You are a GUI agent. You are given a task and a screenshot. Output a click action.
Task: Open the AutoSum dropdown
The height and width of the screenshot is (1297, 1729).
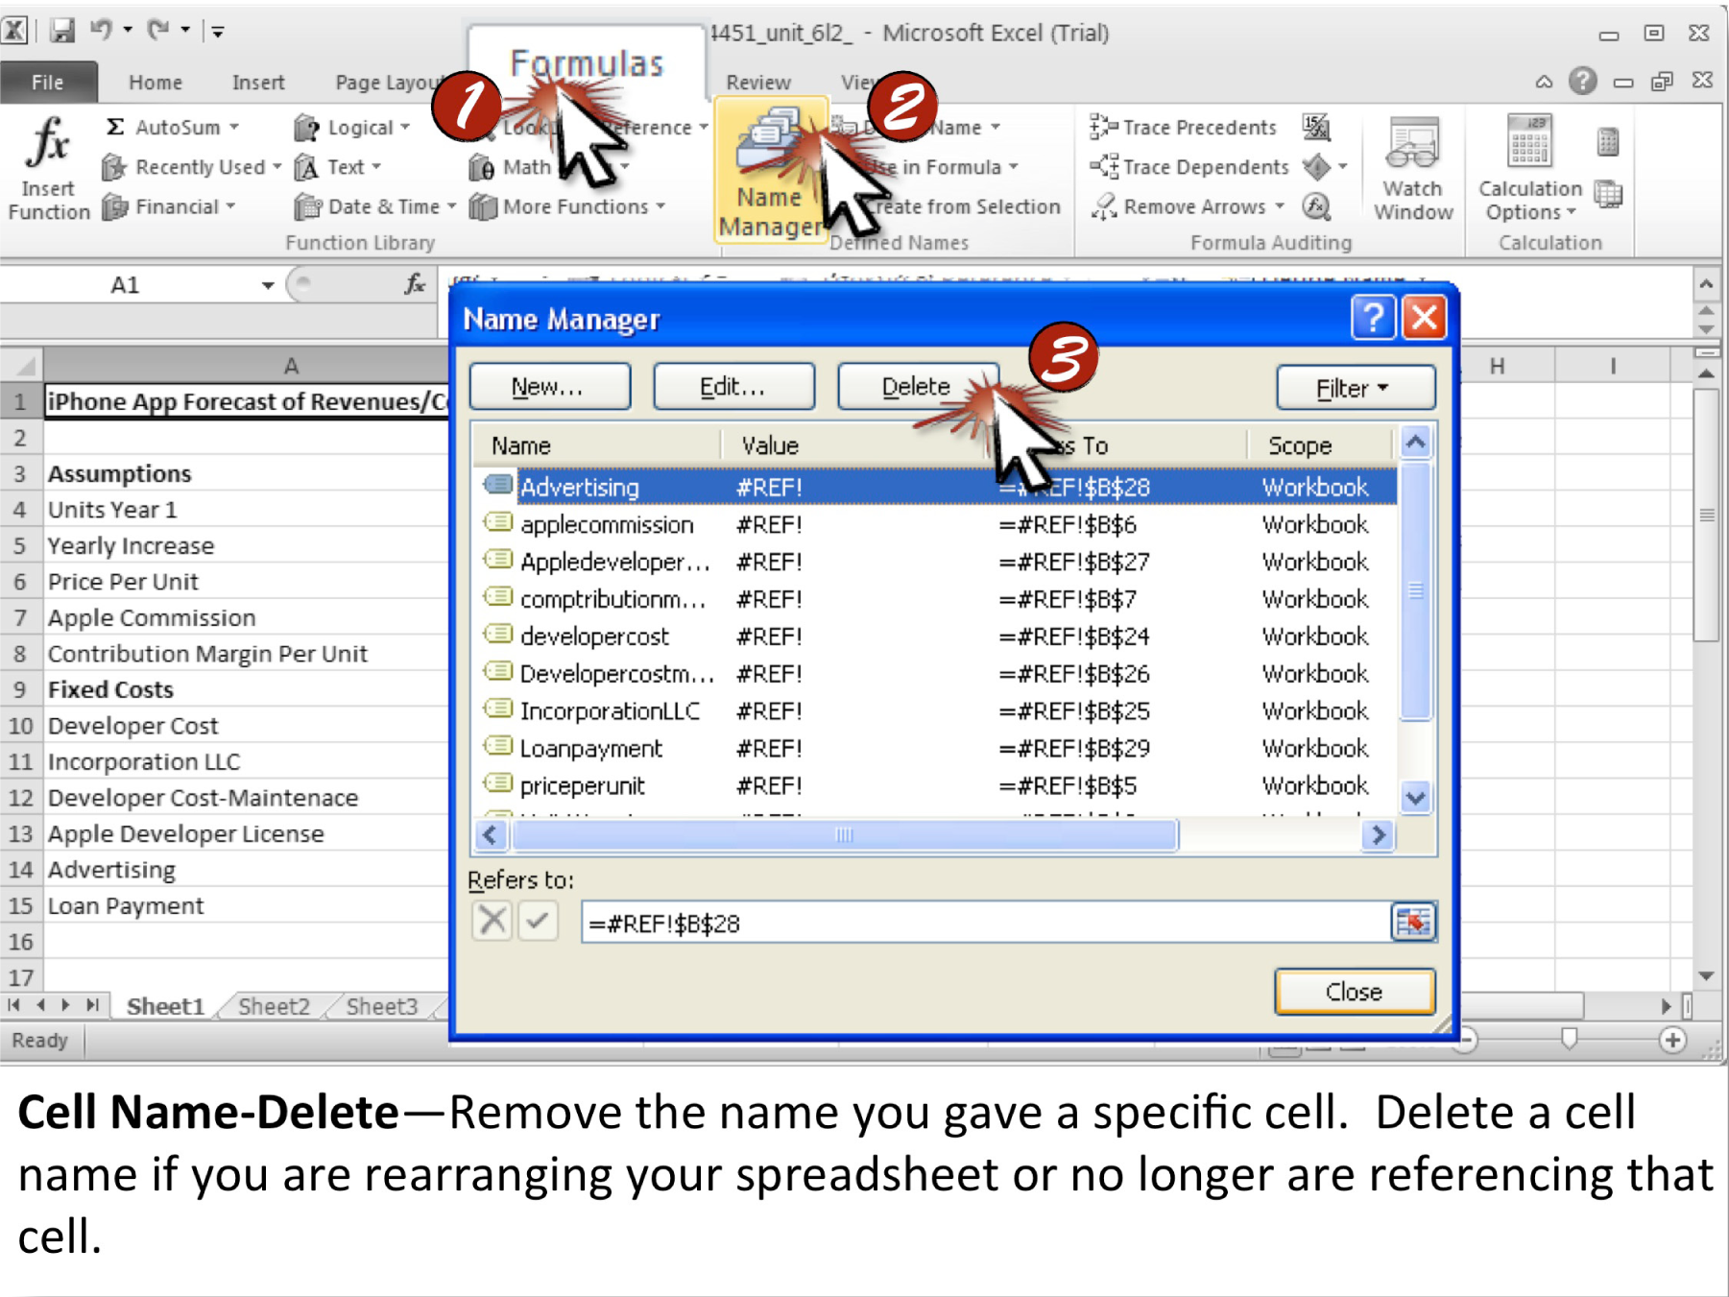click(173, 127)
